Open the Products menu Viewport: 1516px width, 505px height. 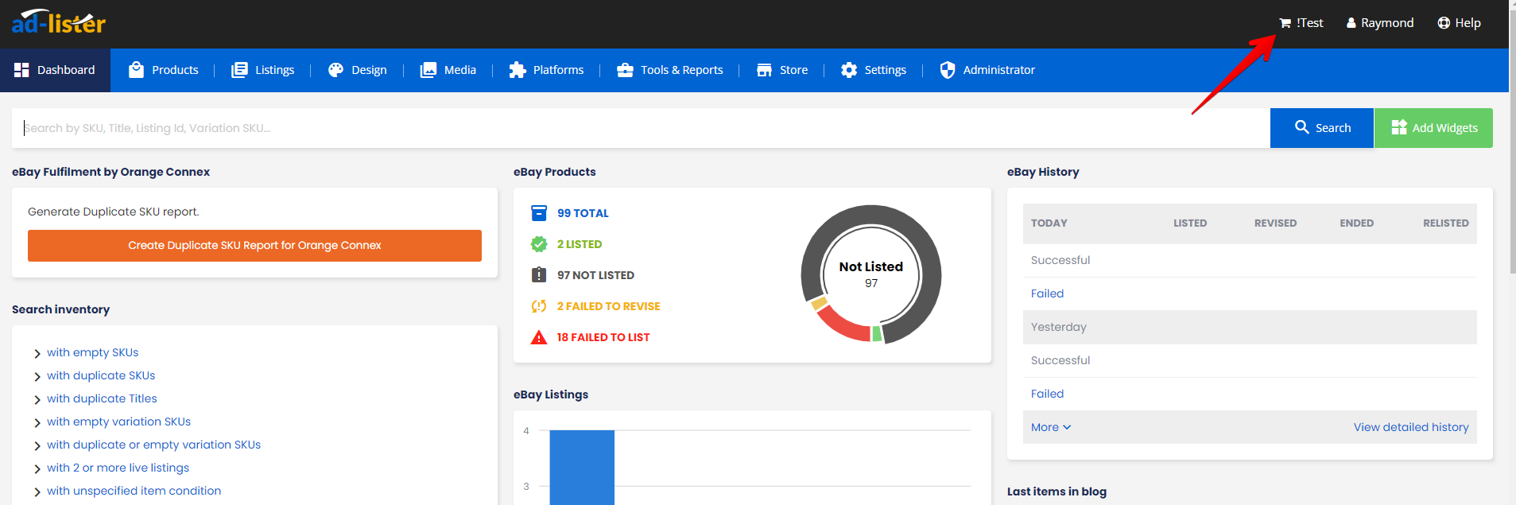164,70
